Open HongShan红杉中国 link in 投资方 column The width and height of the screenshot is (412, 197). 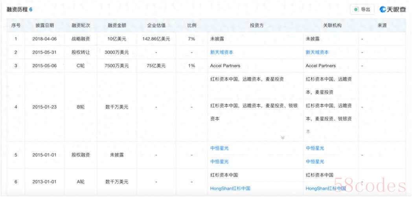[230, 188]
